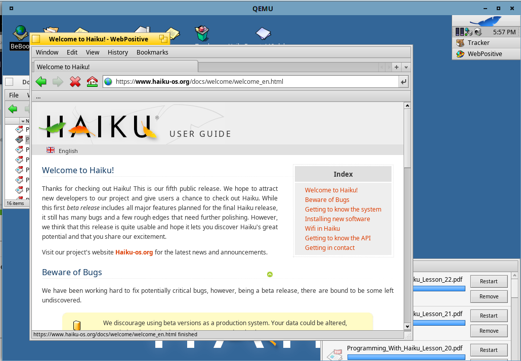Click the Name column sort arrow in Tracker window
521x361 pixels.
[23, 121]
